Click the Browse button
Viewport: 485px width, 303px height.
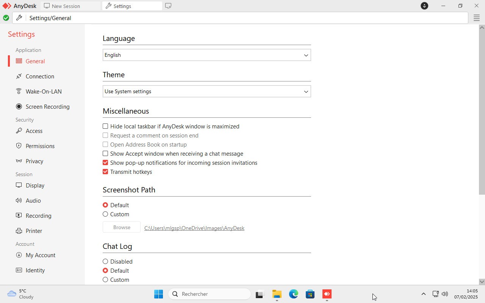pos(122,227)
